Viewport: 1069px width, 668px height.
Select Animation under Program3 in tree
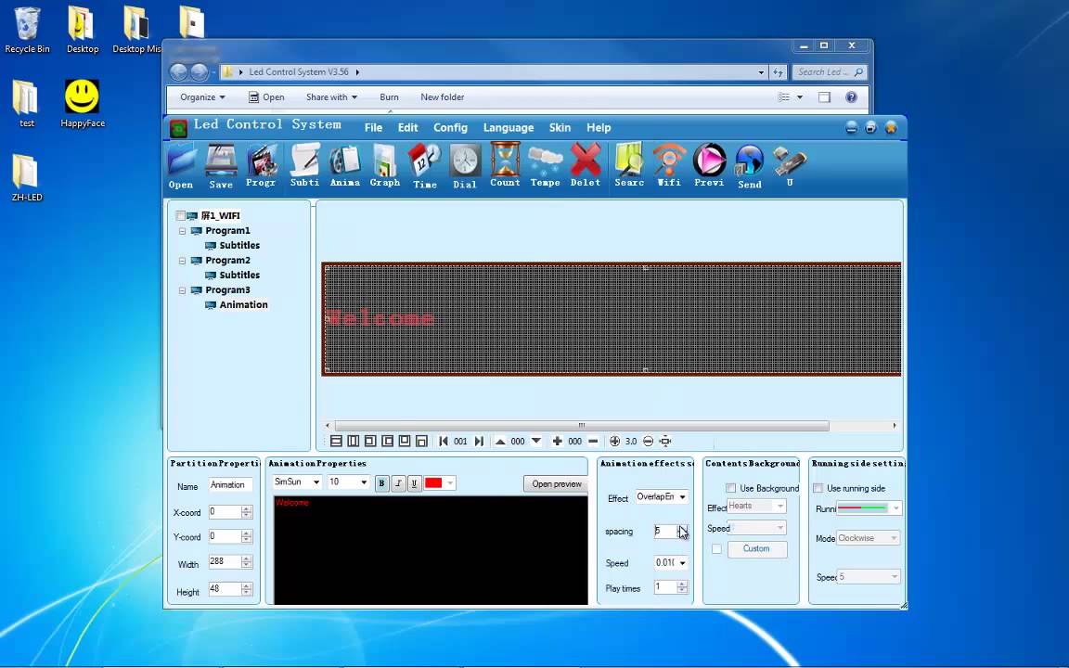click(243, 304)
